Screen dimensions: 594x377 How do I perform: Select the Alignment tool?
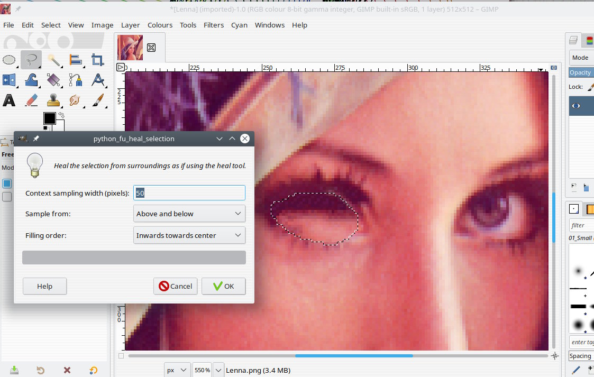click(x=76, y=60)
